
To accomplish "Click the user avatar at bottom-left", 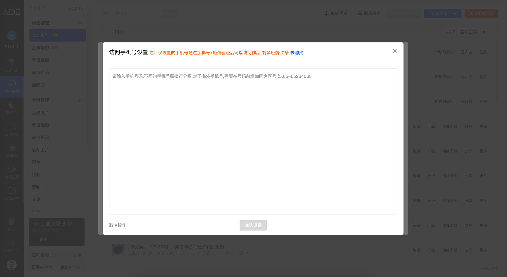I will [12, 265].
